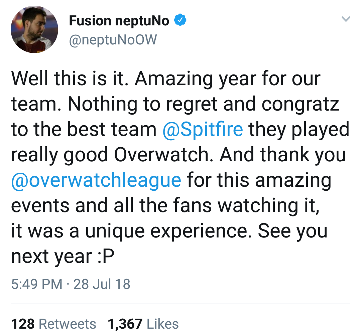View the Retweets label
The height and width of the screenshot is (336, 361).
point(68,324)
